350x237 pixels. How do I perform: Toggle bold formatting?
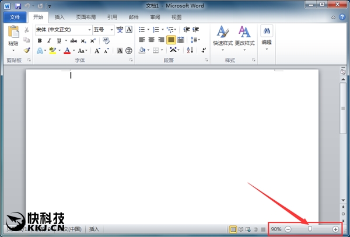tap(40, 41)
